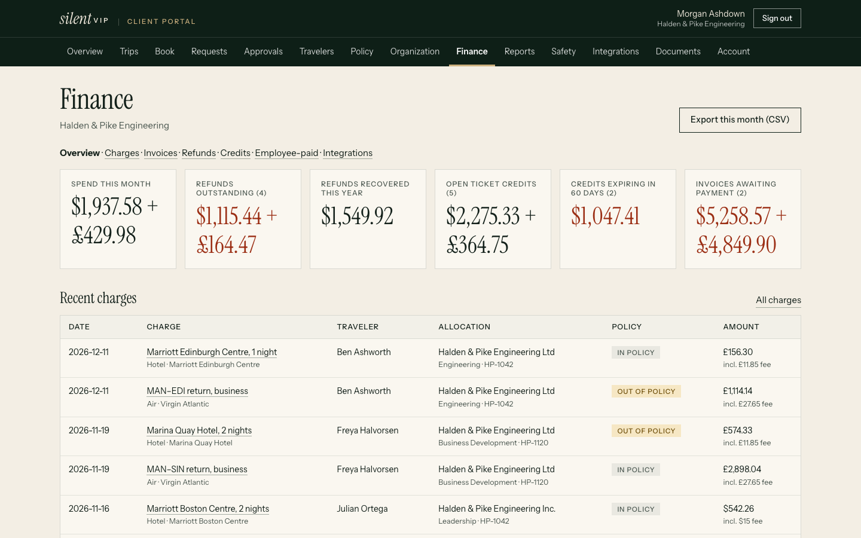Open the Integrations finance sub-link
The width and height of the screenshot is (861, 538).
click(x=347, y=153)
